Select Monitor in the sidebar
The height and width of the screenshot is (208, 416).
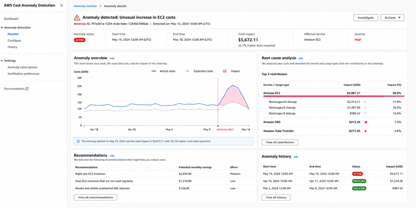[x=13, y=34]
